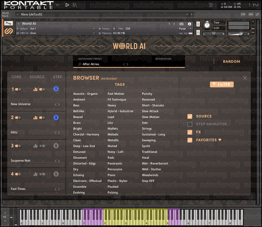The image size is (262, 227).
Task: Open the three-dot options menu near RANDOM
Action: pos(214,61)
